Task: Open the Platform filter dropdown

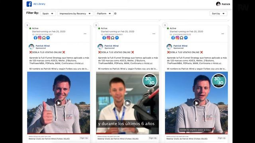Action: point(104,14)
